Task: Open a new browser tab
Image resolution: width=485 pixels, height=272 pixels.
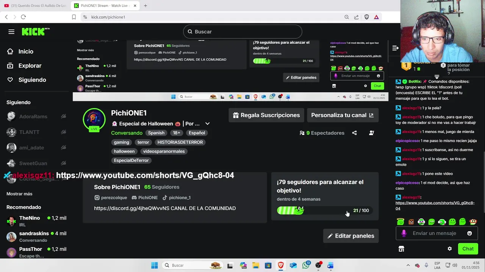Action: 145,6
